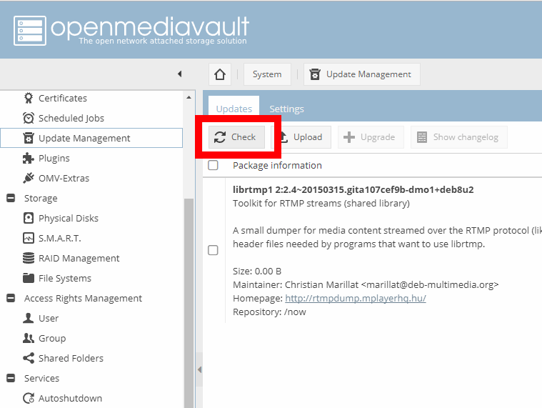
Task: Click the Check button
Action: (237, 137)
